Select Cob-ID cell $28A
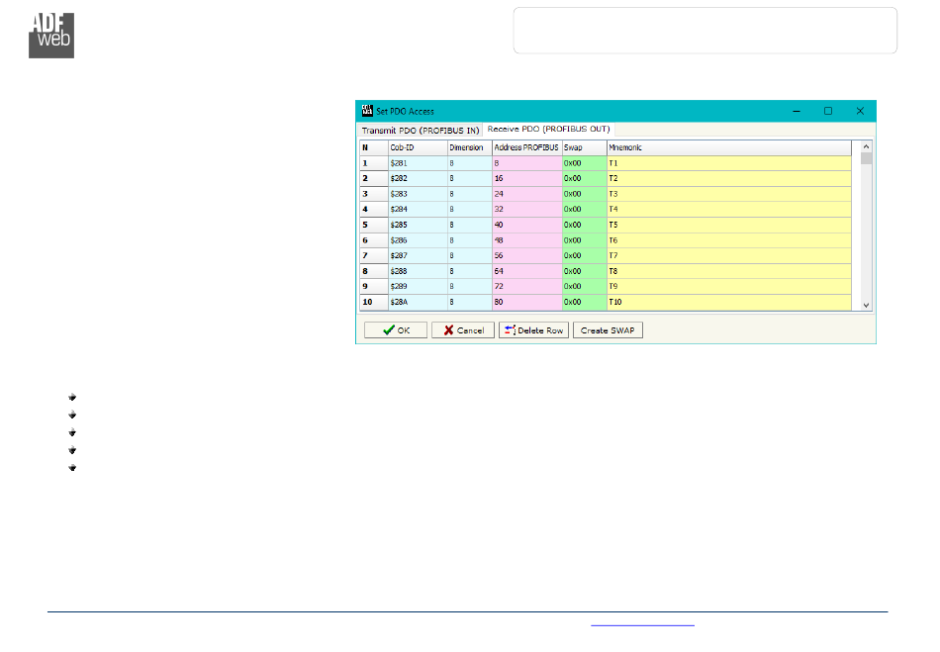The height and width of the screenshot is (652, 940). tap(418, 302)
